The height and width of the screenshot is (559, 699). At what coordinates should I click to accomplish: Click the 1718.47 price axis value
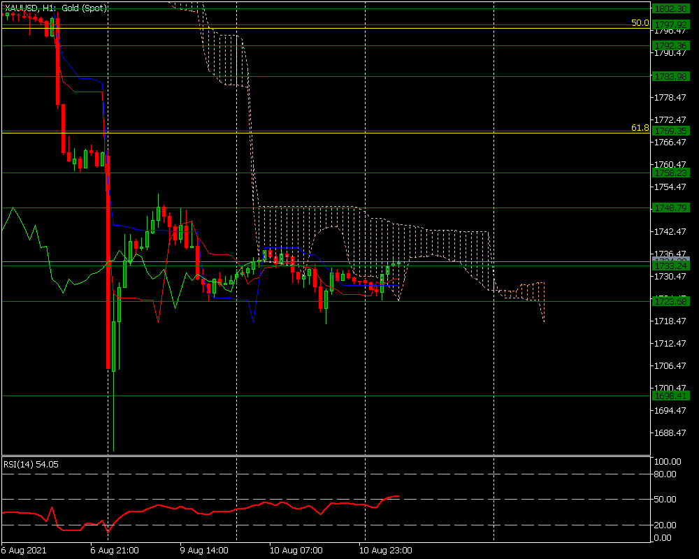[670, 321]
